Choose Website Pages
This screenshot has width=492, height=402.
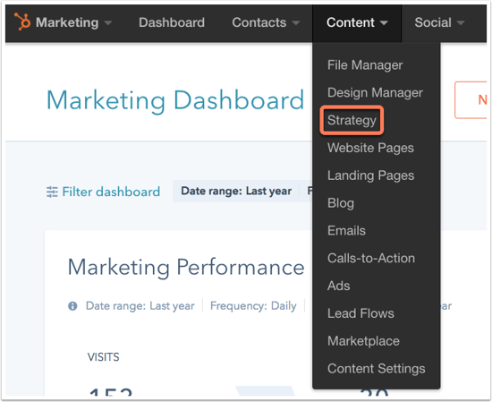[370, 148]
